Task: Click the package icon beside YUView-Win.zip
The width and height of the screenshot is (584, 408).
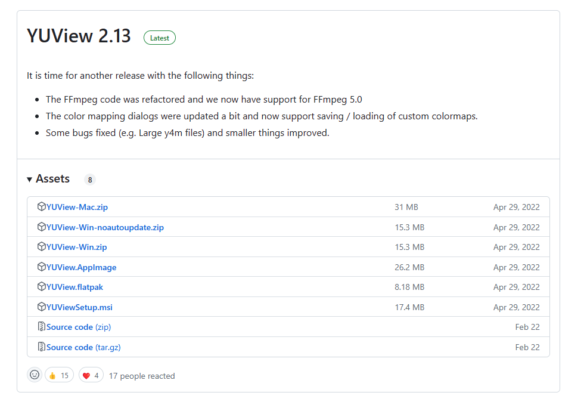Action: point(41,246)
